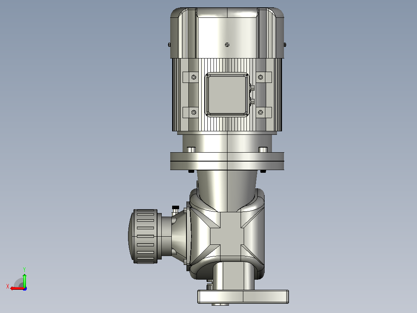Click the blue Z axis dot of the triad
Screen dimensions: 417x313
pyautogui.click(x=25, y=289)
